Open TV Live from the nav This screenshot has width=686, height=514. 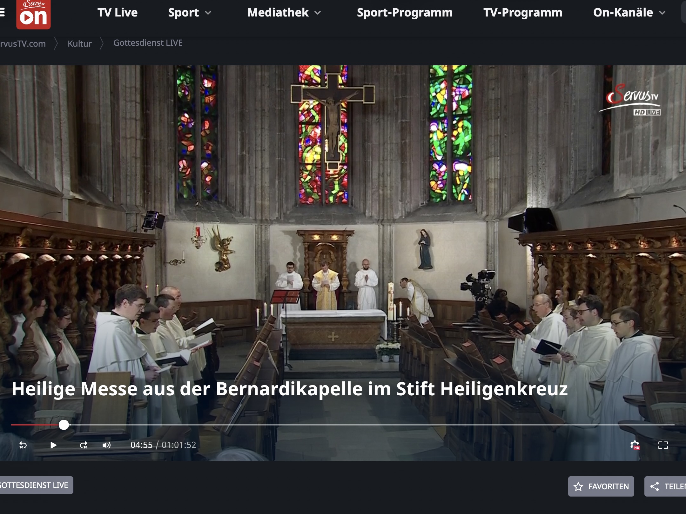point(118,13)
